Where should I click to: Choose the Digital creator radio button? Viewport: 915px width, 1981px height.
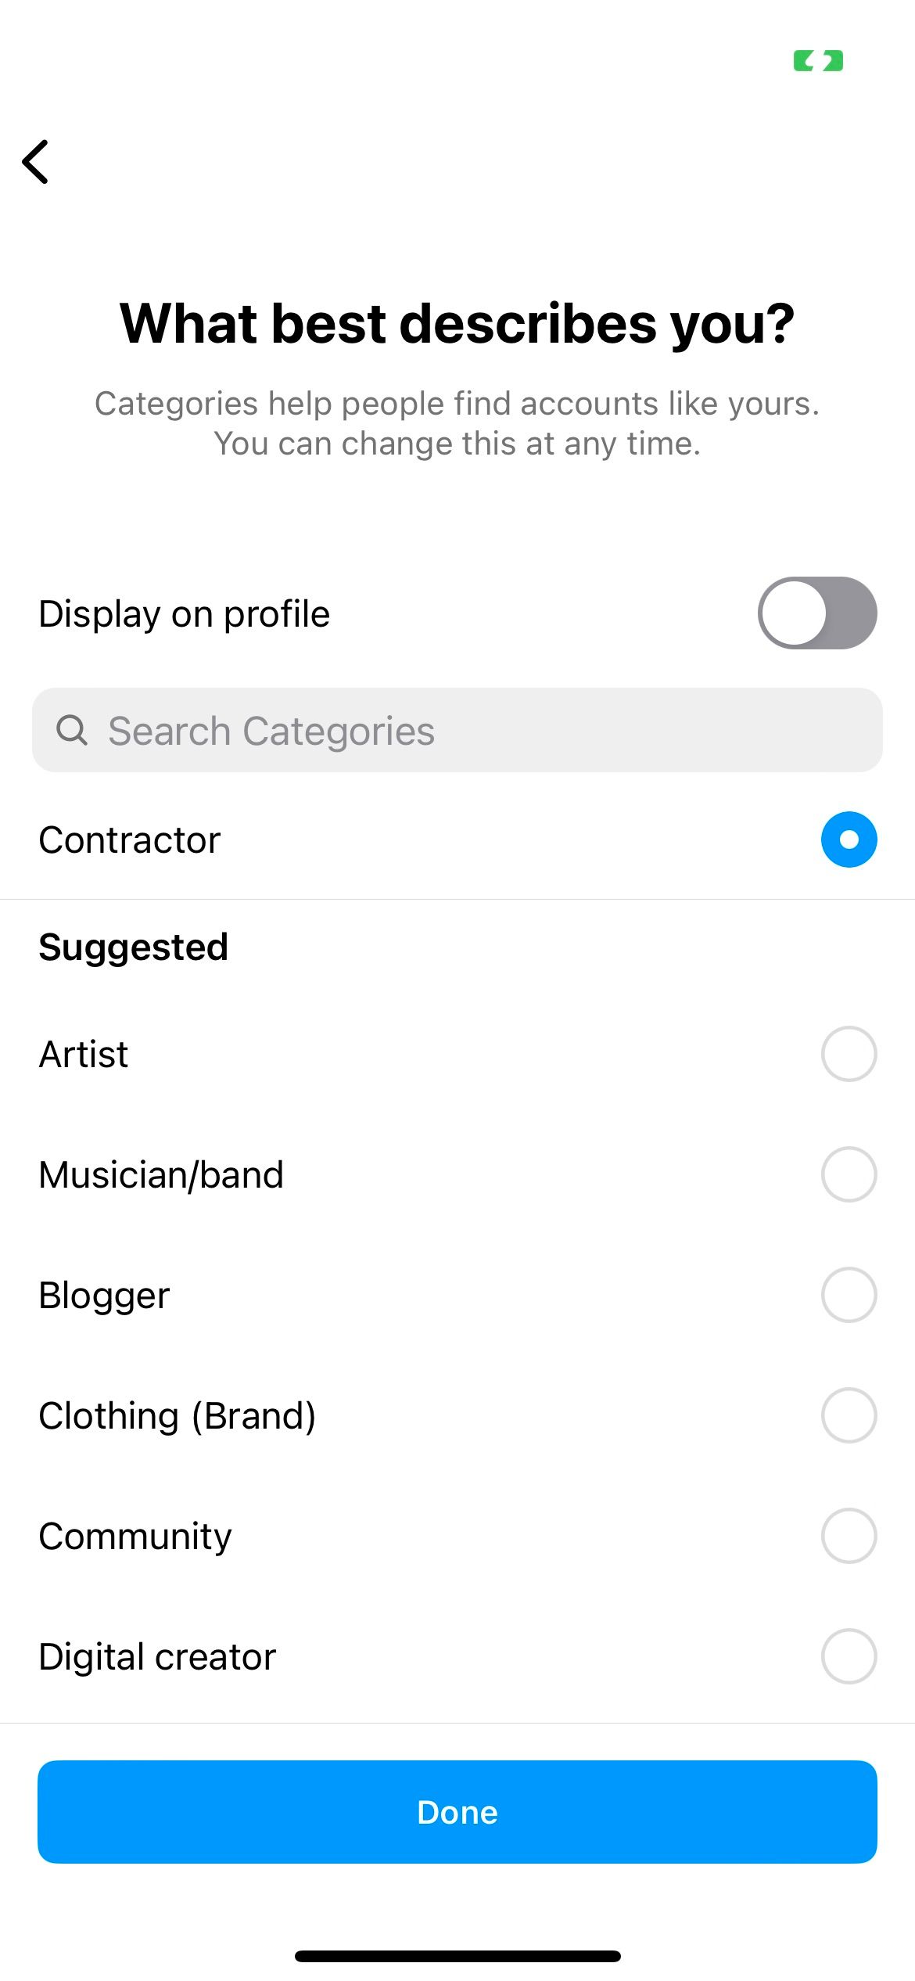[849, 1656]
